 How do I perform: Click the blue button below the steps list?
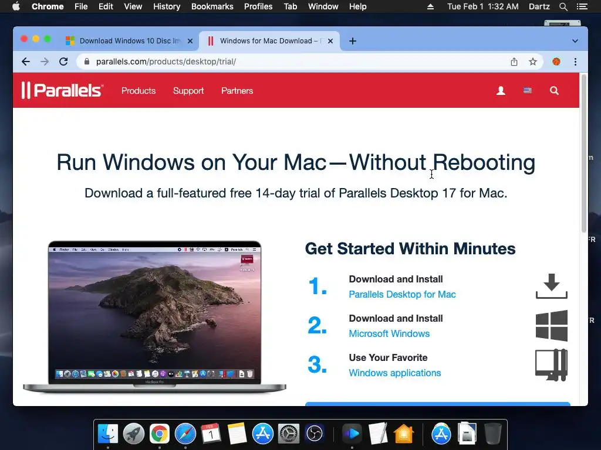[x=438, y=404]
